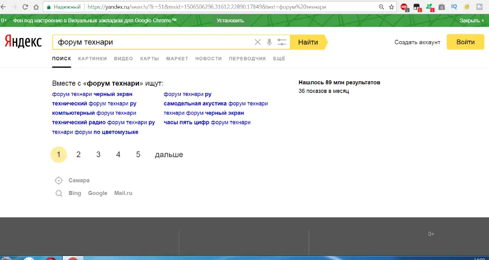Viewport: 489px width, 260px height.
Task: Close the green promo banner via Закрыть
Action: point(472,20)
